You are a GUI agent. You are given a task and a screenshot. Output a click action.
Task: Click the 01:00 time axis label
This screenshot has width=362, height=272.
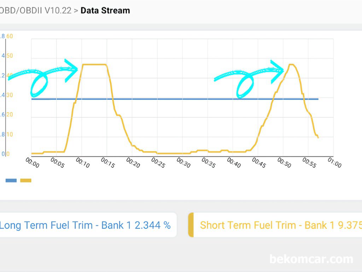tap(334, 162)
